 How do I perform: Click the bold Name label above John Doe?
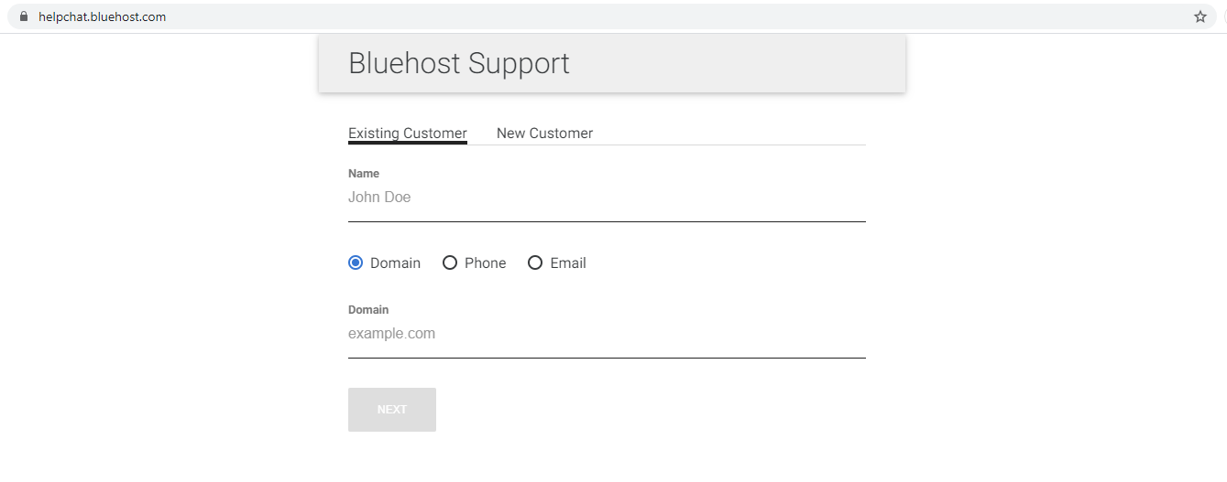364,174
